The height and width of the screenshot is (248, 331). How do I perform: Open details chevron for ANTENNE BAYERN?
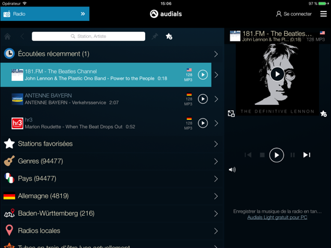(x=216, y=99)
